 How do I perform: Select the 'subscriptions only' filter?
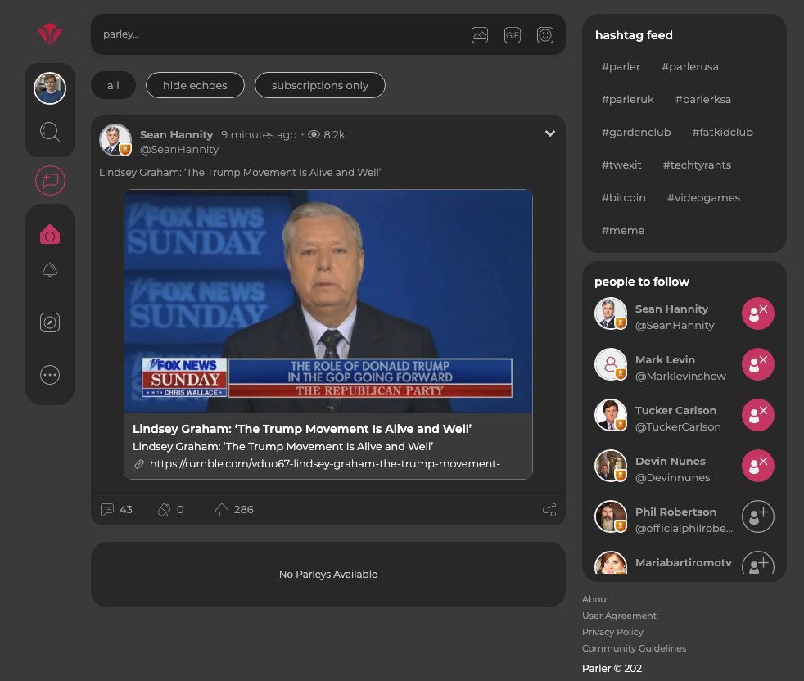coord(320,85)
